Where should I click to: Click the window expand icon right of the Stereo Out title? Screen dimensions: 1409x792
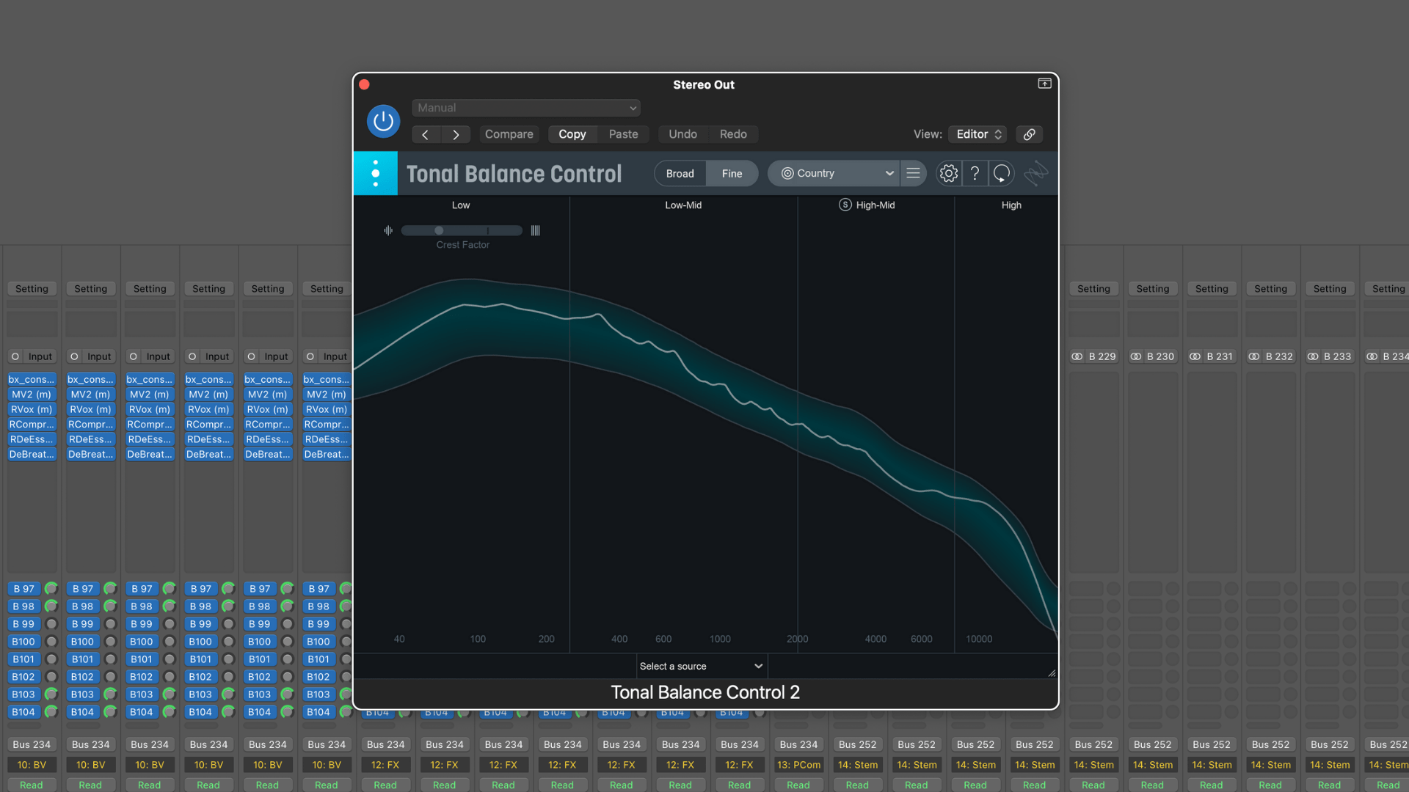1044,84
